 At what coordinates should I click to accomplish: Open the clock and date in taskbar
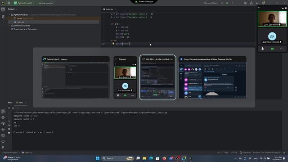(277, 158)
